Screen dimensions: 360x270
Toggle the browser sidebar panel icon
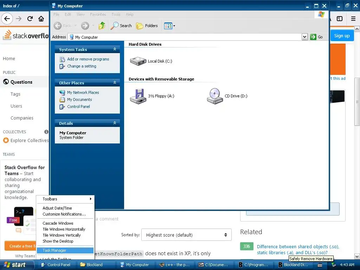pos(340,19)
